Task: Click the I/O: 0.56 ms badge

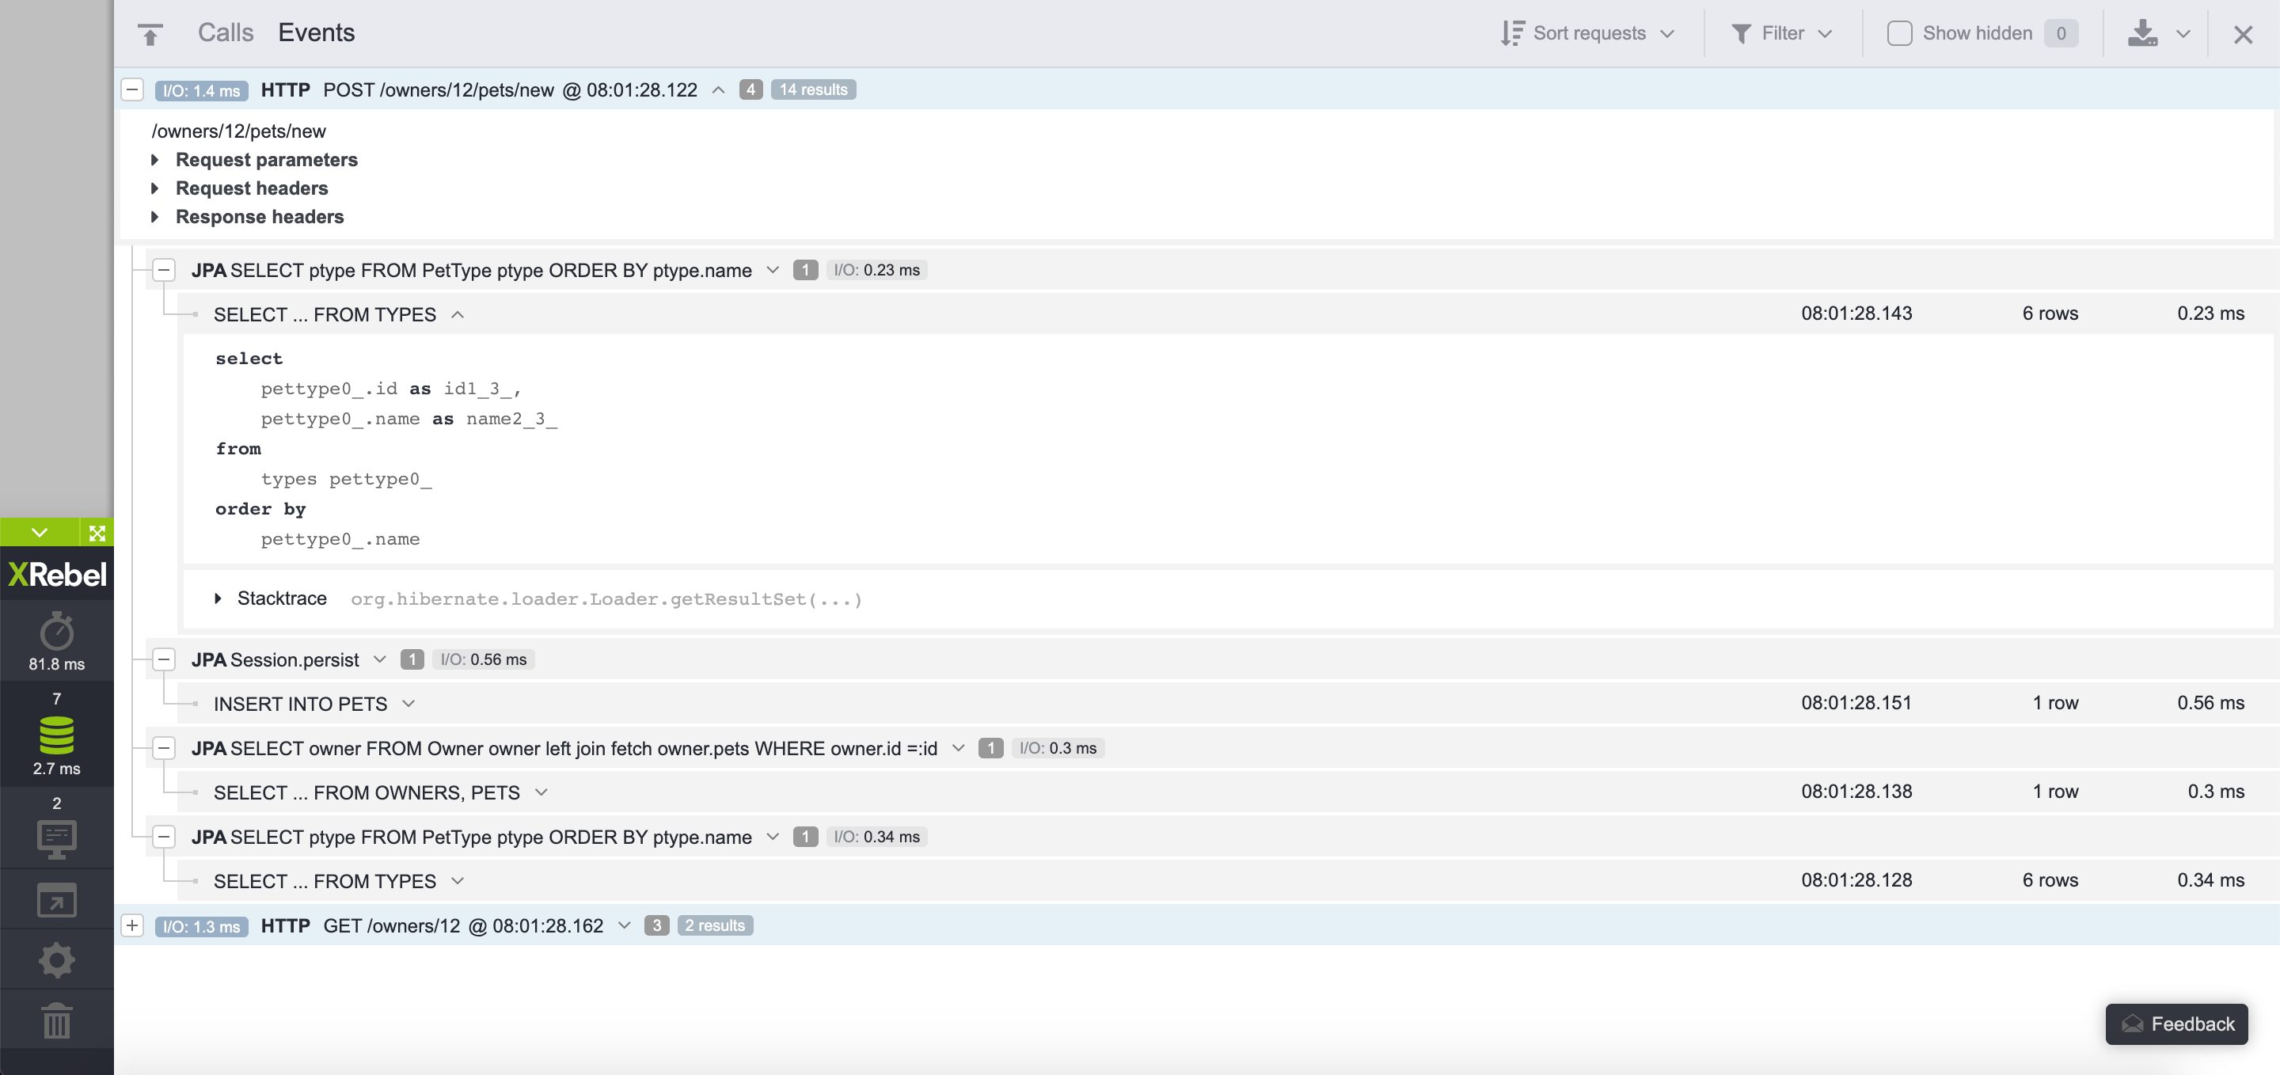Action: (483, 659)
